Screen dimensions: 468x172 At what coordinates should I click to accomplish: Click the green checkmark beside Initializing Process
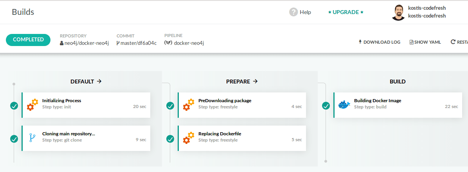tap(14, 106)
